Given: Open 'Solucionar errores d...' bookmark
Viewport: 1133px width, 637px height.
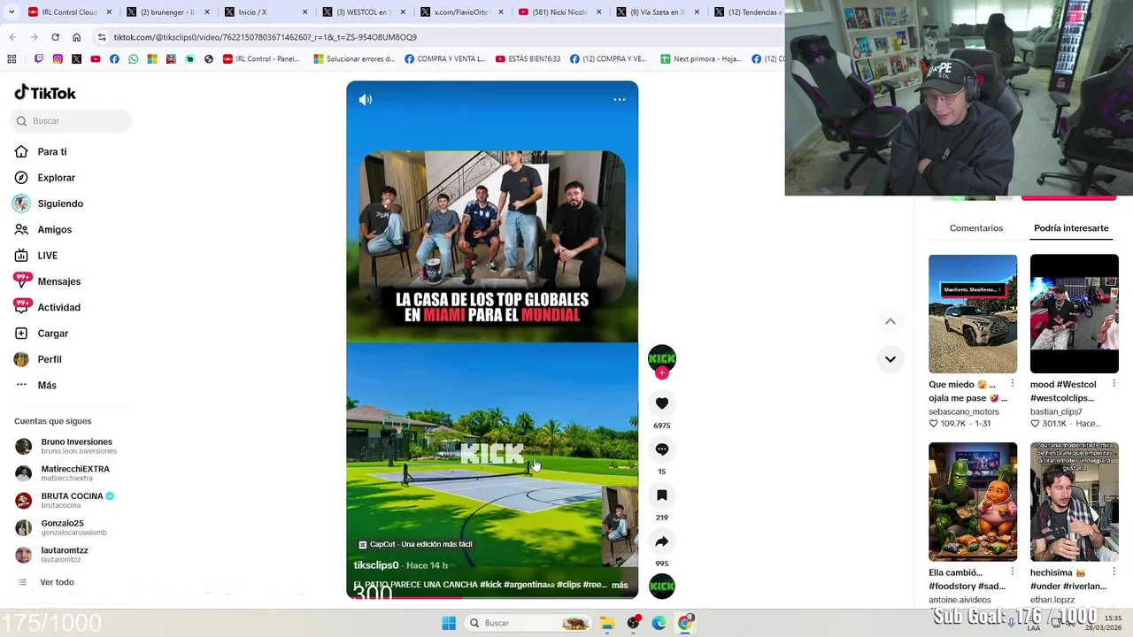Looking at the screenshot, I should click(x=354, y=59).
